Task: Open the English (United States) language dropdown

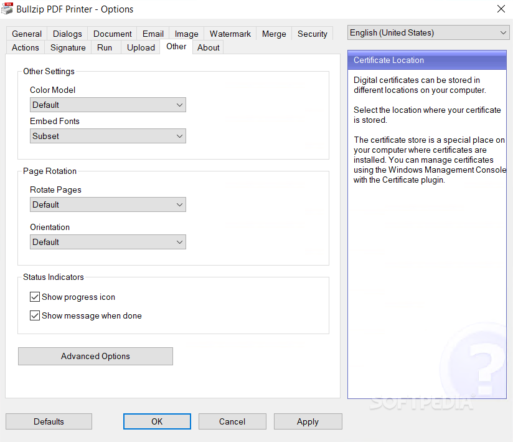Action: pos(428,33)
